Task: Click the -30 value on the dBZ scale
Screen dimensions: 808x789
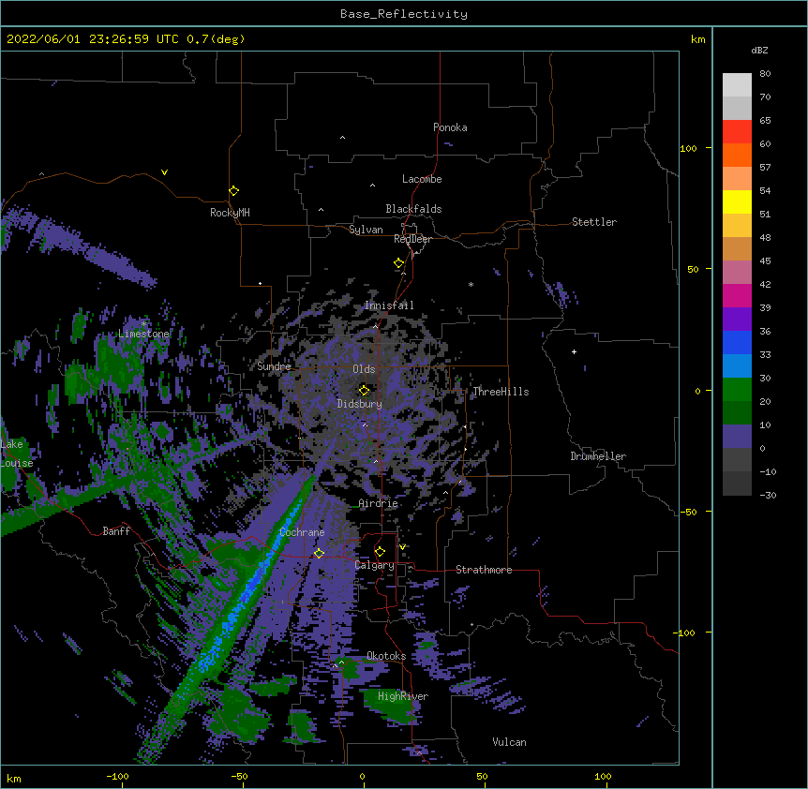Action: (x=768, y=496)
